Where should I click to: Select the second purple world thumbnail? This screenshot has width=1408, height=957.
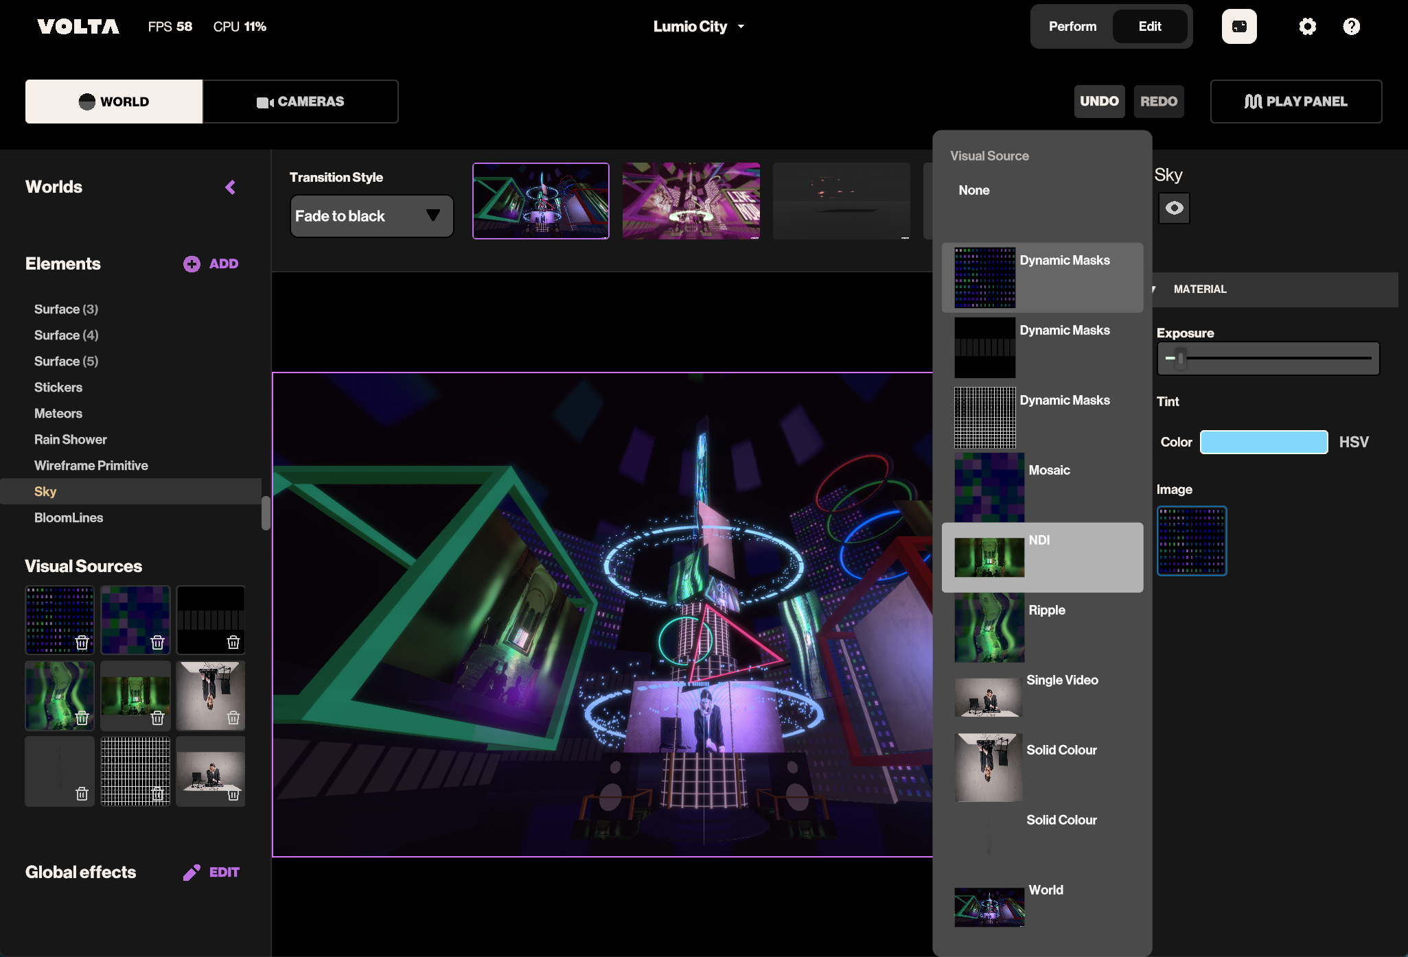691,201
